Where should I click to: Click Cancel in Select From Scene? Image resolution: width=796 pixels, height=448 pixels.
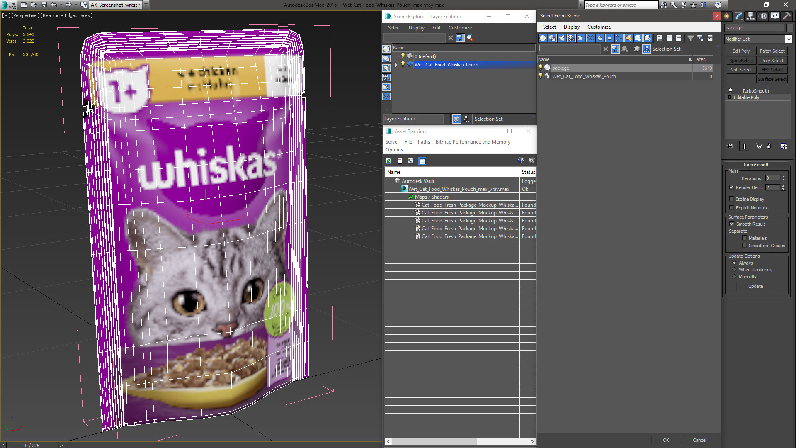699,440
